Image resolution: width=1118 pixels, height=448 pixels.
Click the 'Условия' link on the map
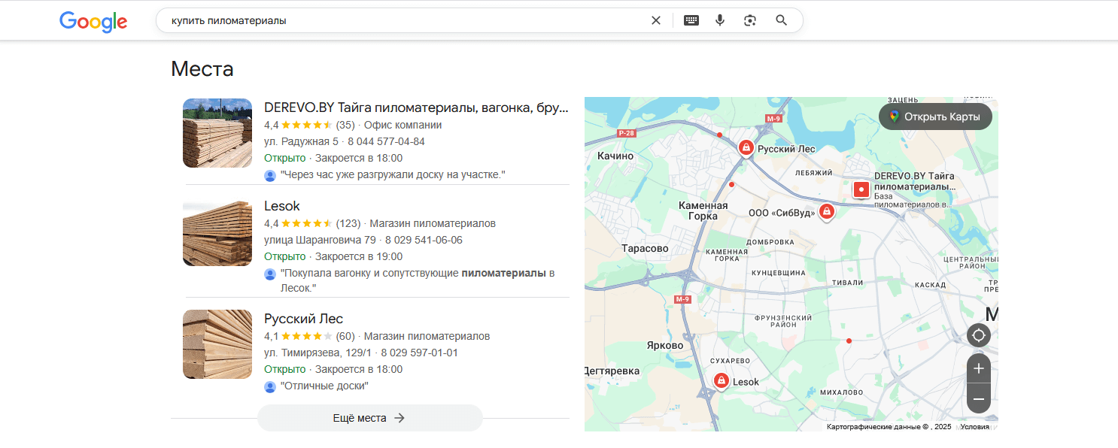pos(975,427)
